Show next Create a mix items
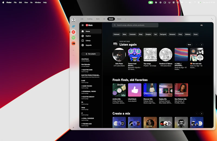 tap(202, 114)
